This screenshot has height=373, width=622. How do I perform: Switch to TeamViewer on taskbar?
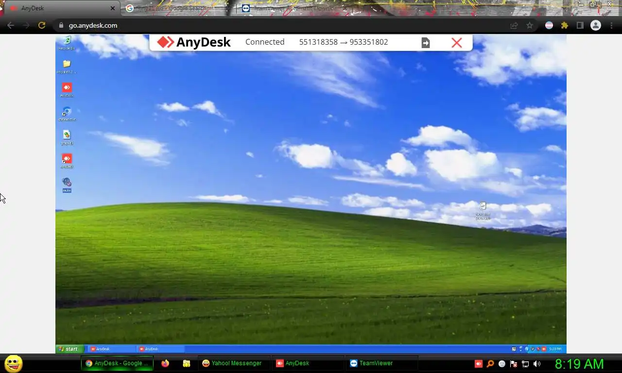(381, 363)
